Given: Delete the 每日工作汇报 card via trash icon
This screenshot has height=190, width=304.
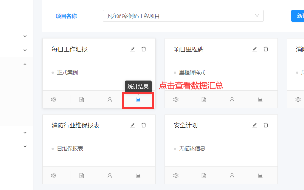Looking at the screenshot, I should pyautogui.click(x=144, y=49).
